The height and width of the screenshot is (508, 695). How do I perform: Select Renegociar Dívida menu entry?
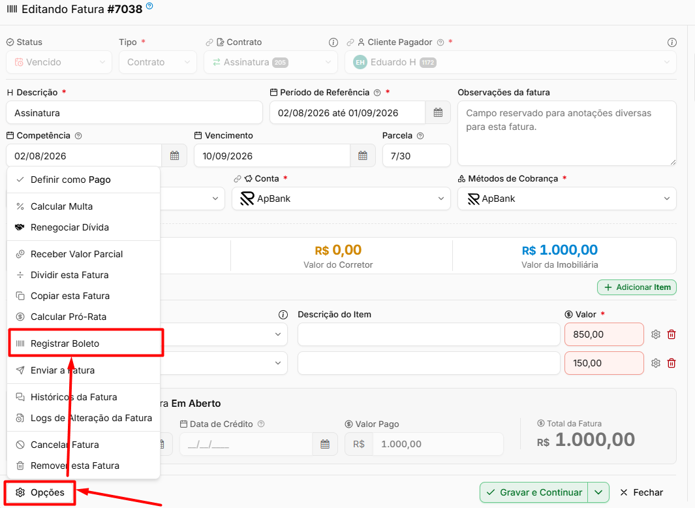tap(84, 227)
